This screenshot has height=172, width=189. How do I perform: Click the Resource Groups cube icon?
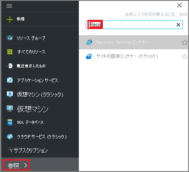pyautogui.click(x=10, y=38)
